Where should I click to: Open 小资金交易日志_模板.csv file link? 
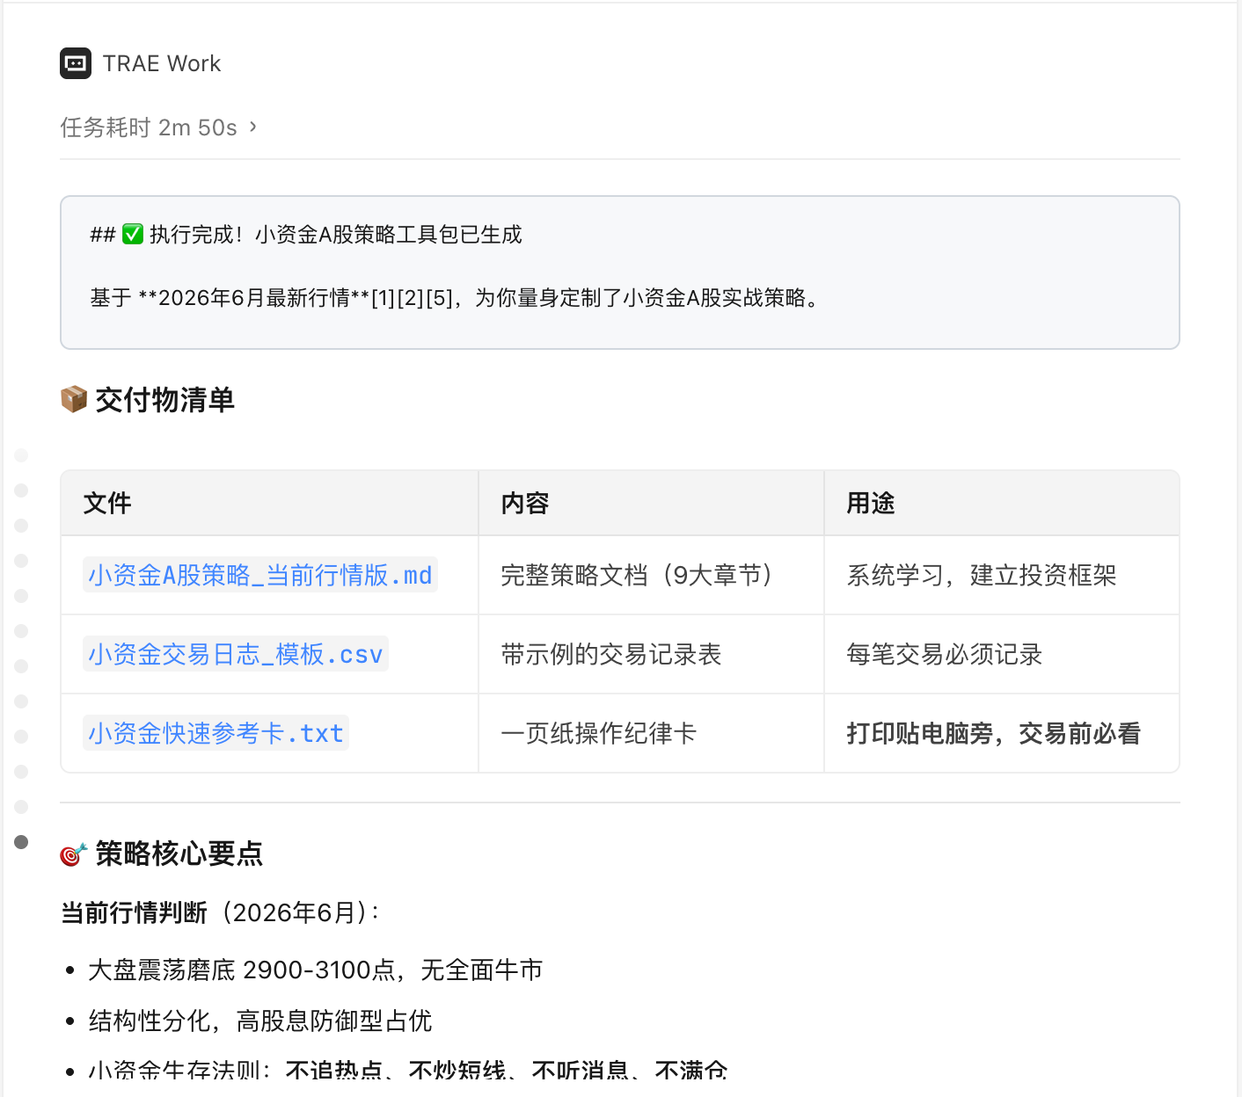point(236,654)
